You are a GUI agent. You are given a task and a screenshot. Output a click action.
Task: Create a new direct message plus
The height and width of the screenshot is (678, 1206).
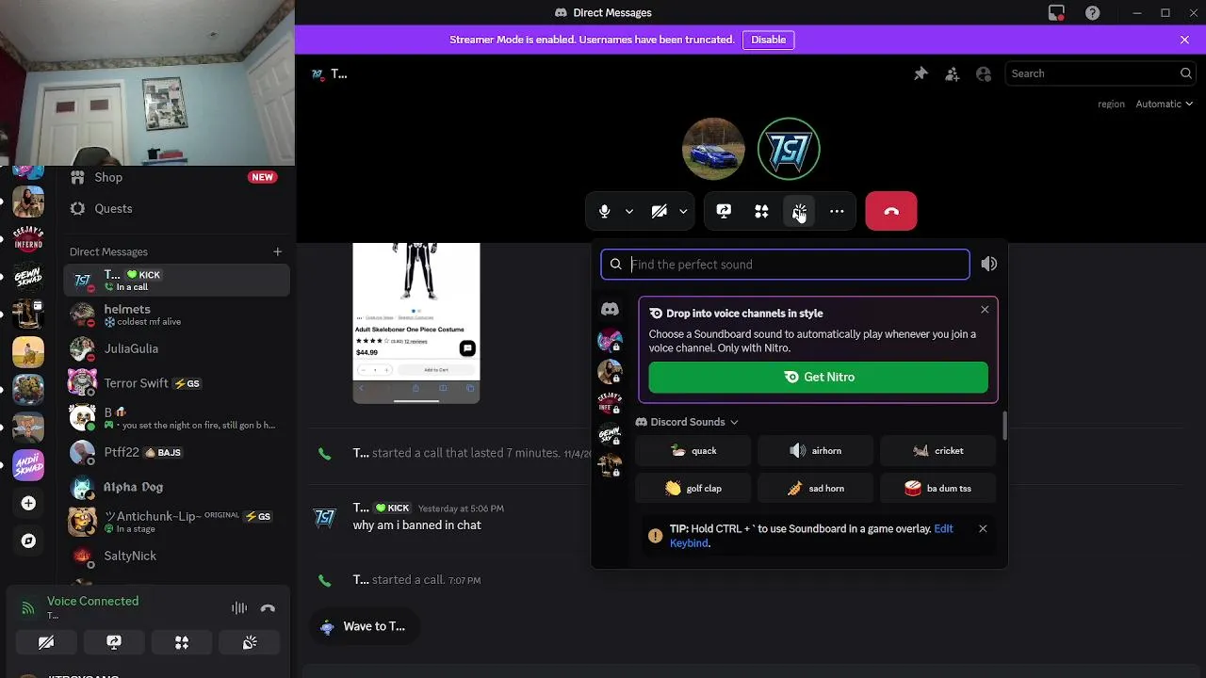(277, 251)
